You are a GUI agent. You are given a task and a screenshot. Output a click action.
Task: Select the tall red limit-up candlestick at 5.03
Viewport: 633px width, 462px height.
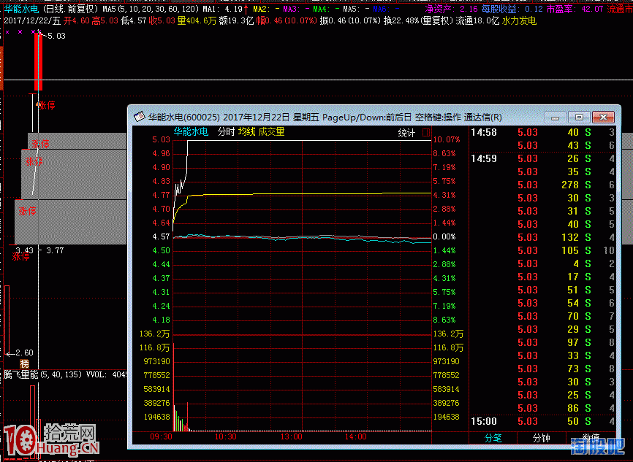pos(38,61)
